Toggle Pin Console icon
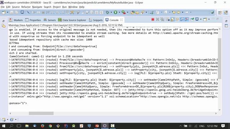 point(192,19)
